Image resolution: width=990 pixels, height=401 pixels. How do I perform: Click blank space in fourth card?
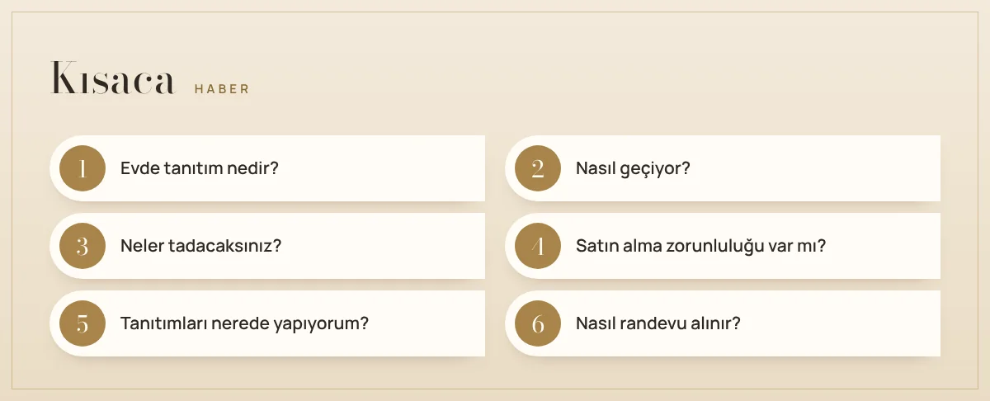pos(883,246)
